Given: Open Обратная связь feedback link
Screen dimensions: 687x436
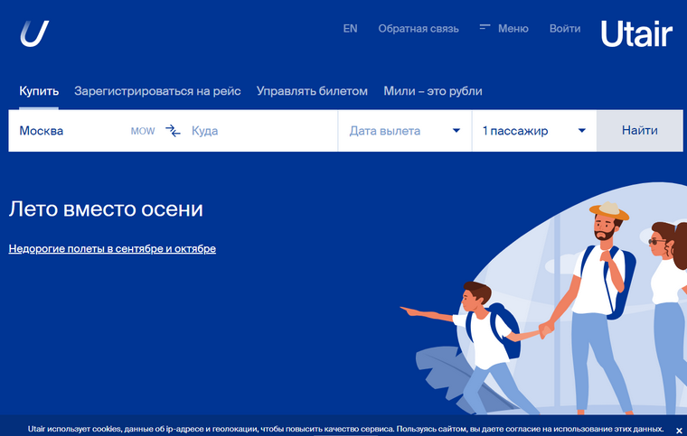Looking at the screenshot, I should click(x=419, y=28).
